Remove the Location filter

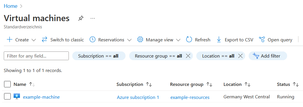[x=240, y=56]
